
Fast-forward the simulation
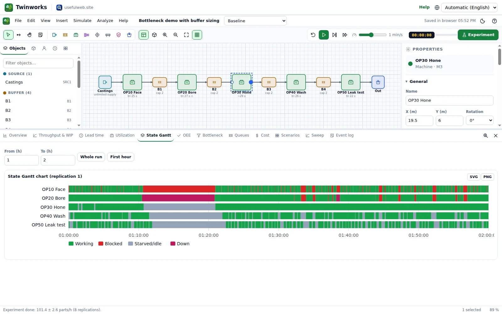345,35
